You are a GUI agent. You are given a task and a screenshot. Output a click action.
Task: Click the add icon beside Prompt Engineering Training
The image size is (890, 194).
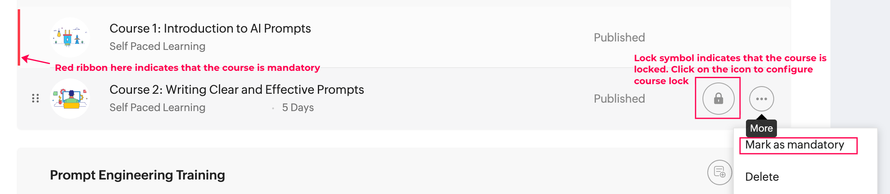point(719,172)
